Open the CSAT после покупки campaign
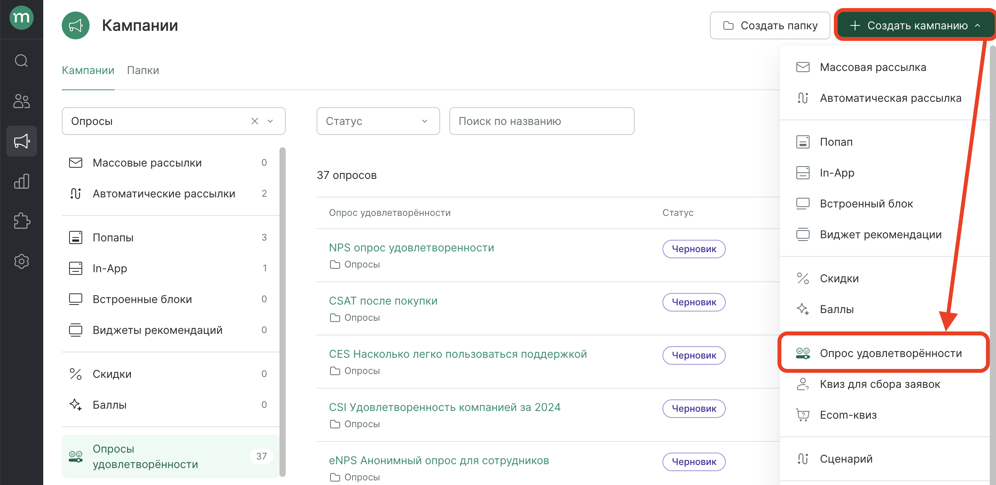The height and width of the screenshot is (485, 996). (x=383, y=301)
